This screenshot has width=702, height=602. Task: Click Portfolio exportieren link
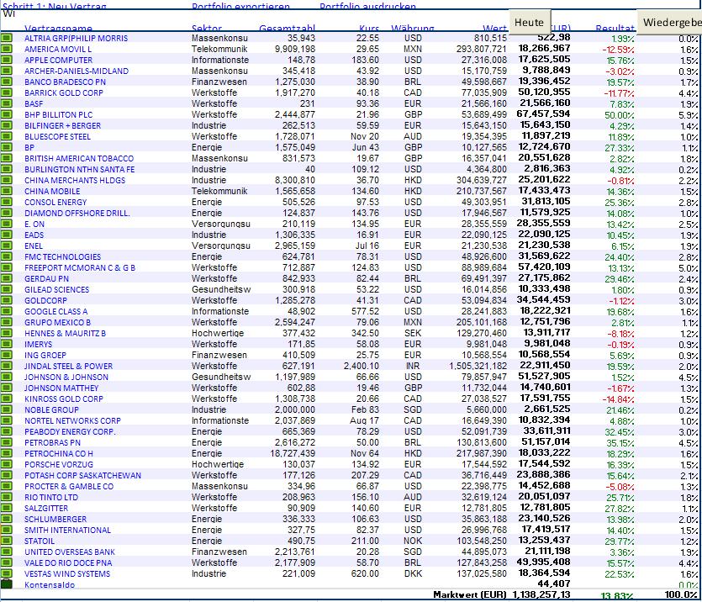[240, 6]
